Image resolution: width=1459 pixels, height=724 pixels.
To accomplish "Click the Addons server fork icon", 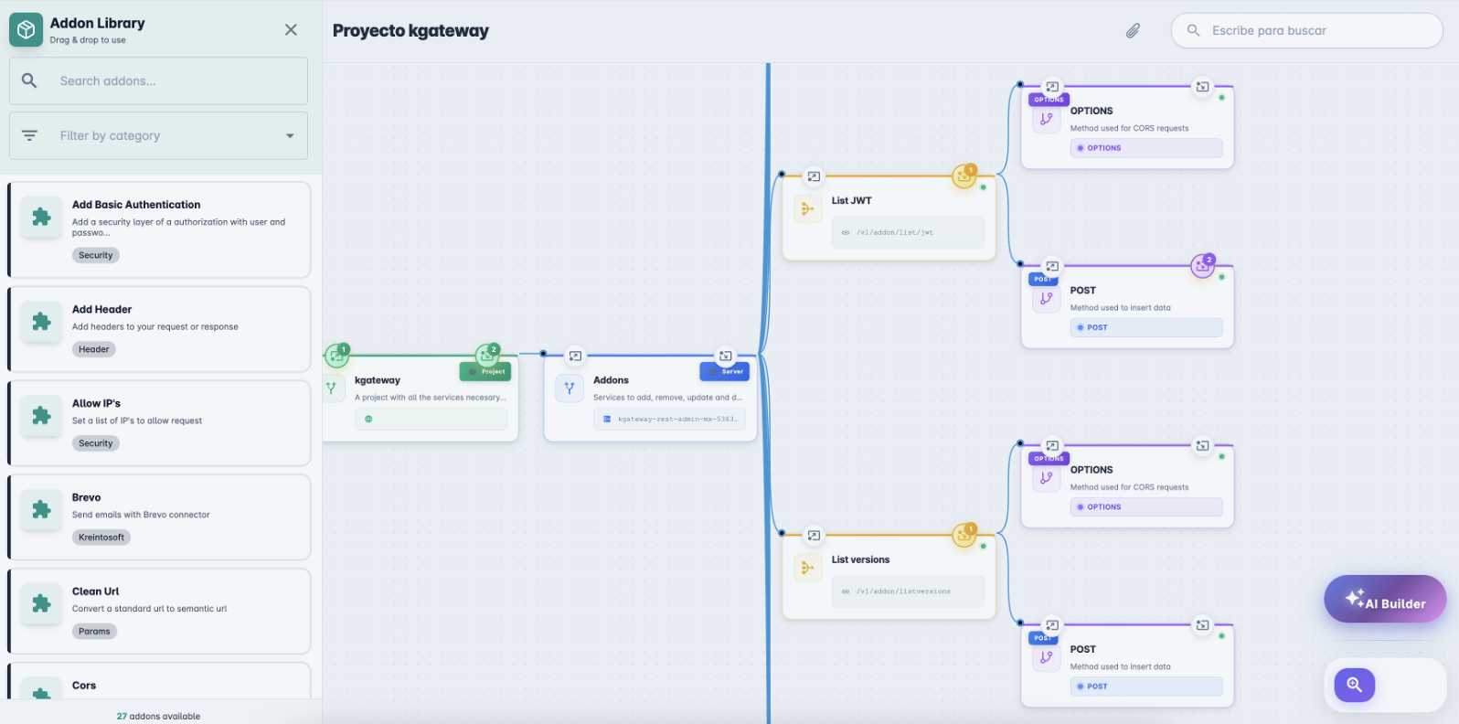I will 569,388.
